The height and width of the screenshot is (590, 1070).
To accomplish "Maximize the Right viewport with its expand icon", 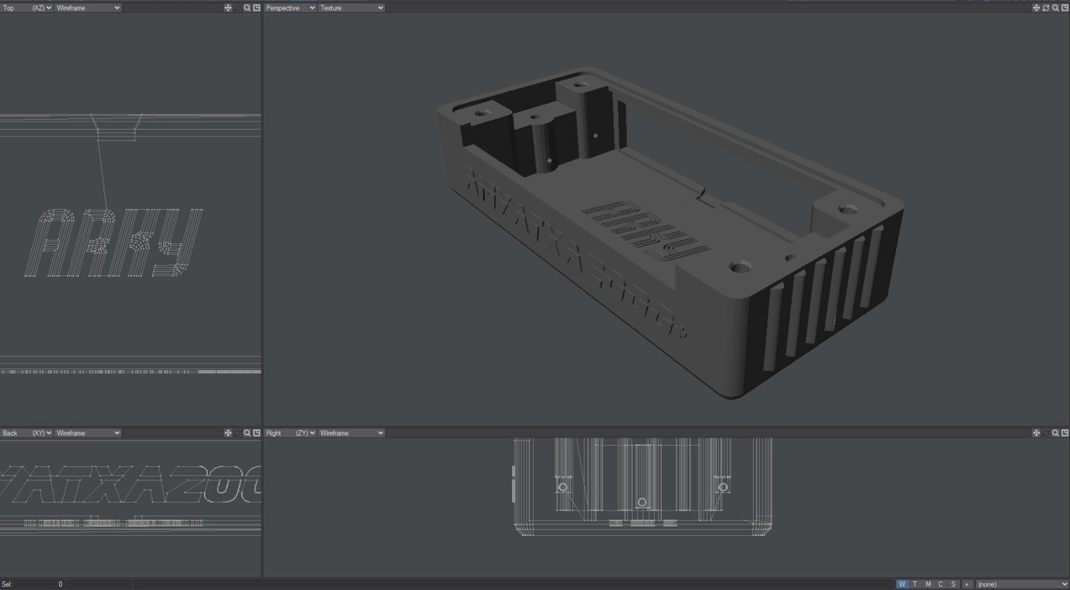I will pos(1065,433).
